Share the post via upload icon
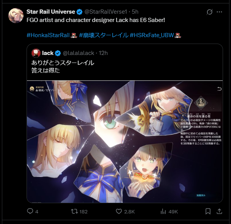Image resolution: width=231 pixels, height=224 pixels. click(x=219, y=211)
